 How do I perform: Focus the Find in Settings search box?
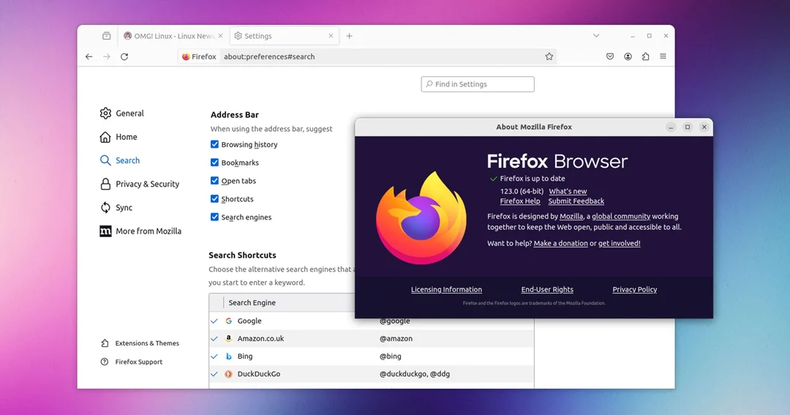click(x=478, y=84)
